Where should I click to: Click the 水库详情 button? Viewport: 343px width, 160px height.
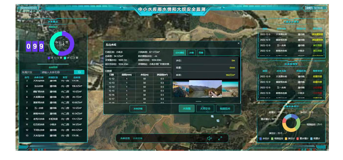pyautogui.click(x=138, y=109)
